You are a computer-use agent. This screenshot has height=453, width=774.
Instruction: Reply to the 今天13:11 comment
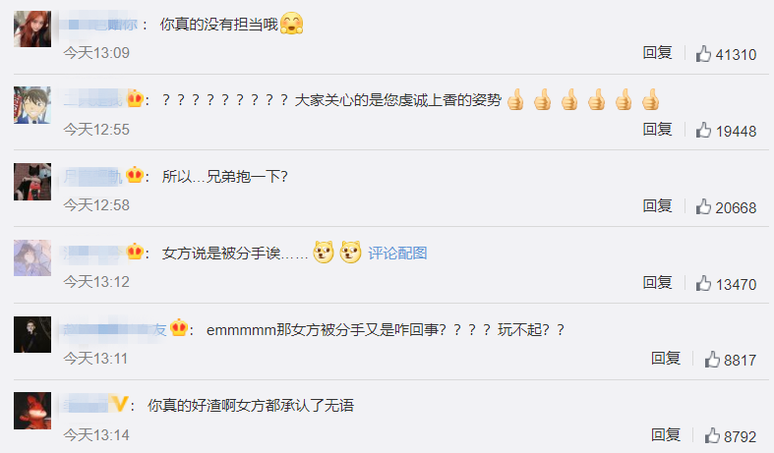(666, 359)
